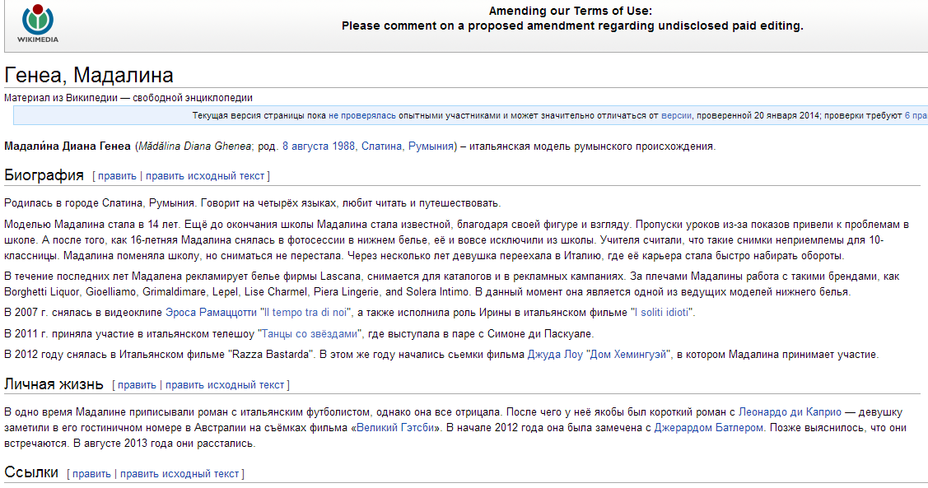The height and width of the screenshot is (488, 928).
Task: Click 'править исходный текст' beside Биография
Action: 205,176
